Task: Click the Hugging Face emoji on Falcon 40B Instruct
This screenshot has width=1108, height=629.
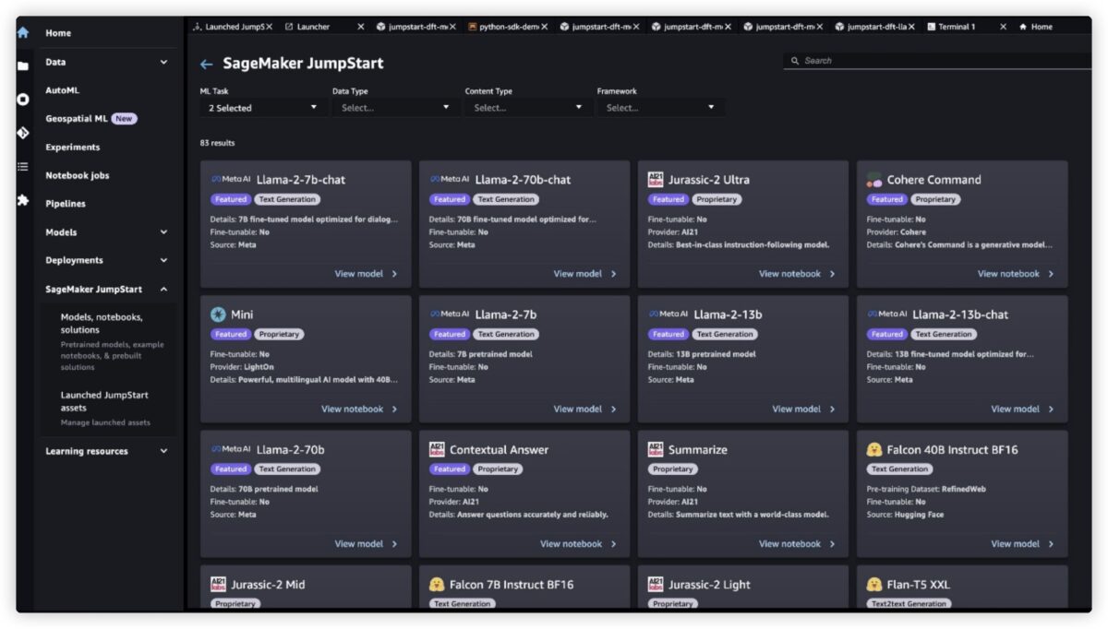Action: [x=874, y=449]
